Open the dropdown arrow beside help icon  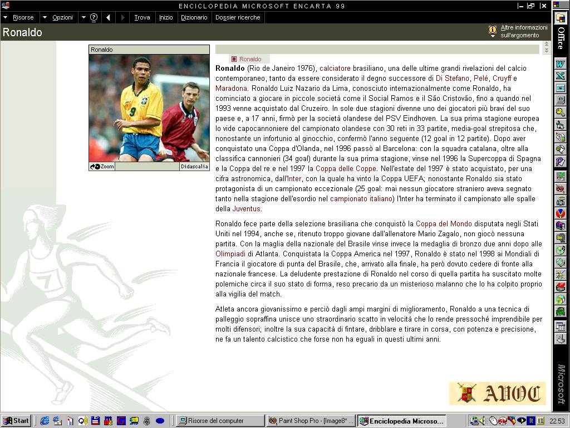[x=83, y=17]
